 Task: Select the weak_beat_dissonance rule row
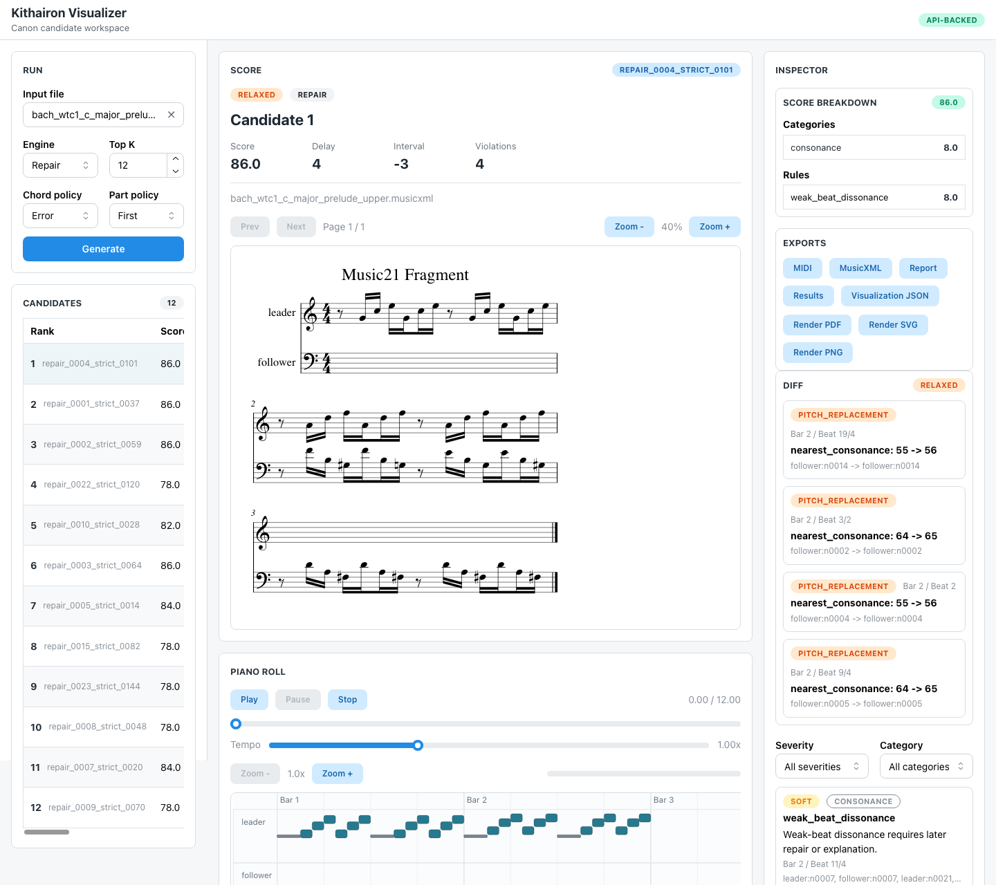(x=874, y=197)
